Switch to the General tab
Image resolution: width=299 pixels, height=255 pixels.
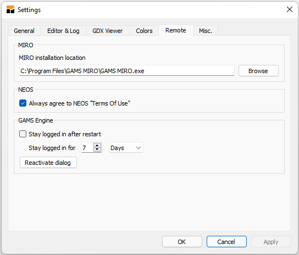[x=24, y=31]
